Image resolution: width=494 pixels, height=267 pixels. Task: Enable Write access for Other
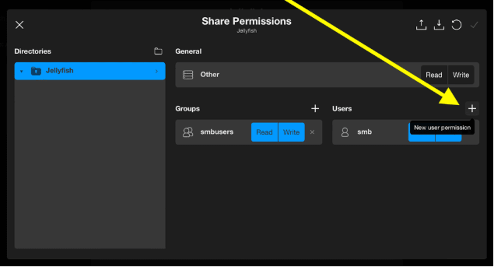coord(460,75)
